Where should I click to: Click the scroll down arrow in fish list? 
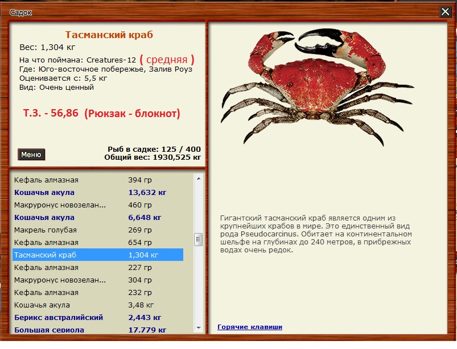pyautogui.click(x=198, y=328)
